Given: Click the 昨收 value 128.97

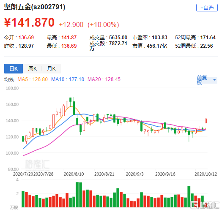Looking at the screenshot, I should (26, 46).
